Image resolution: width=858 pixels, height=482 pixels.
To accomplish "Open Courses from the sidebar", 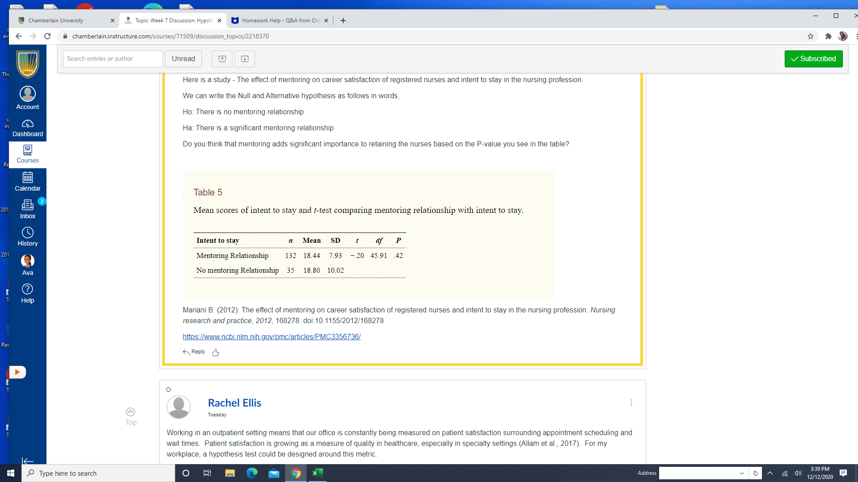I will pyautogui.click(x=27, y=155).
